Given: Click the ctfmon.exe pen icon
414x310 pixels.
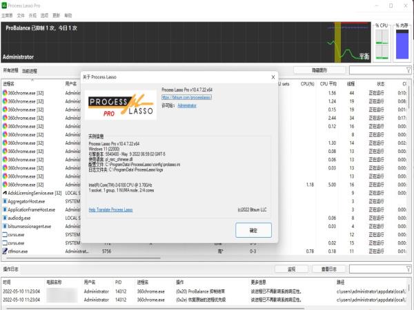Looking at the screenshot, I should pyautogui.click(x=5, y=251).
